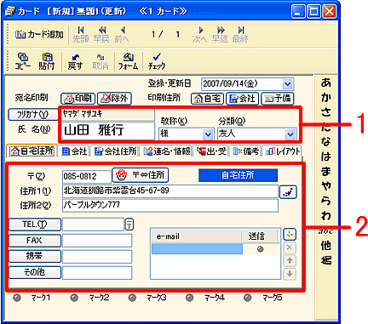Switch to the 備考 tab
This screenshot has width=368, height=324.
tap(246, 151)
